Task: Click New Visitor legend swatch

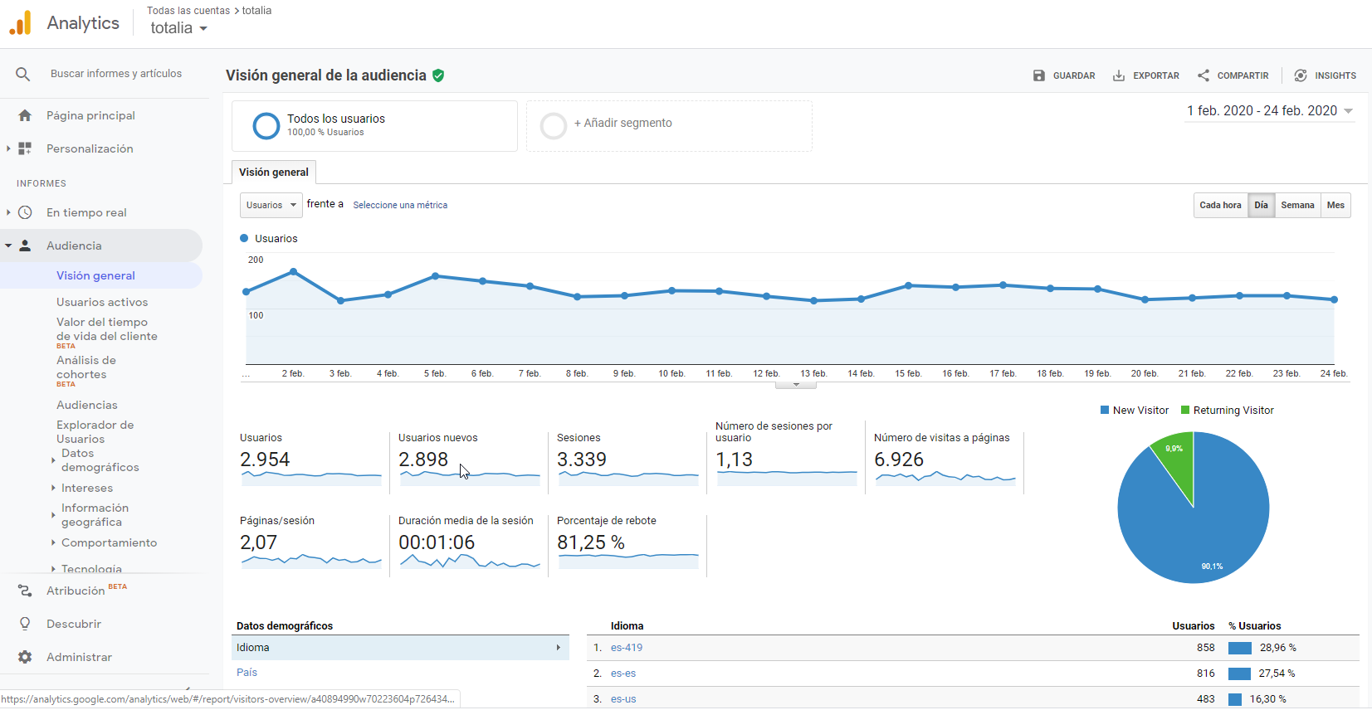Action: (x=1105, y=411)
